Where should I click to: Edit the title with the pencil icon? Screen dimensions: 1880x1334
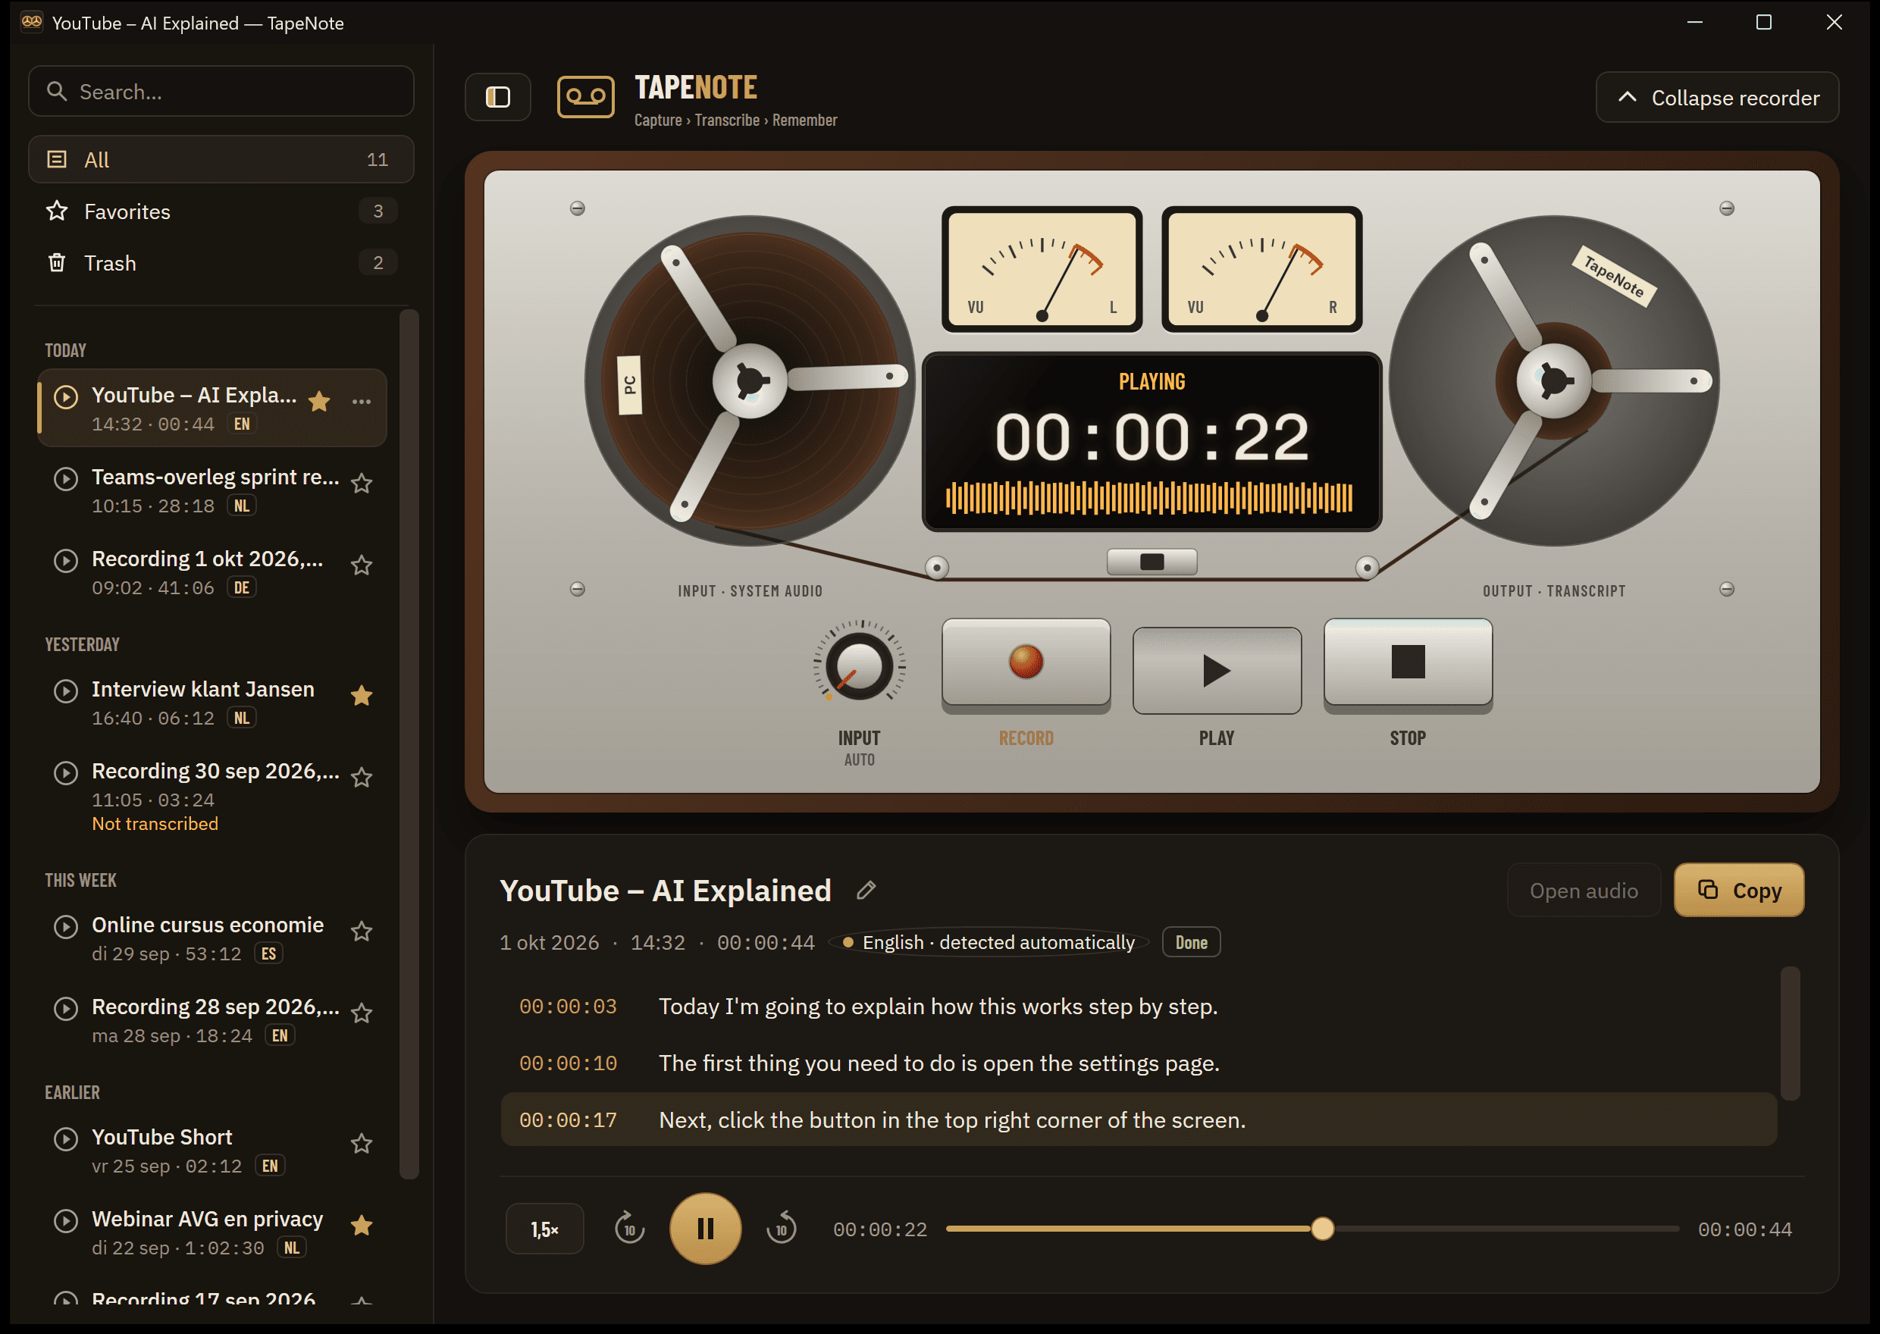pos(866,891)
